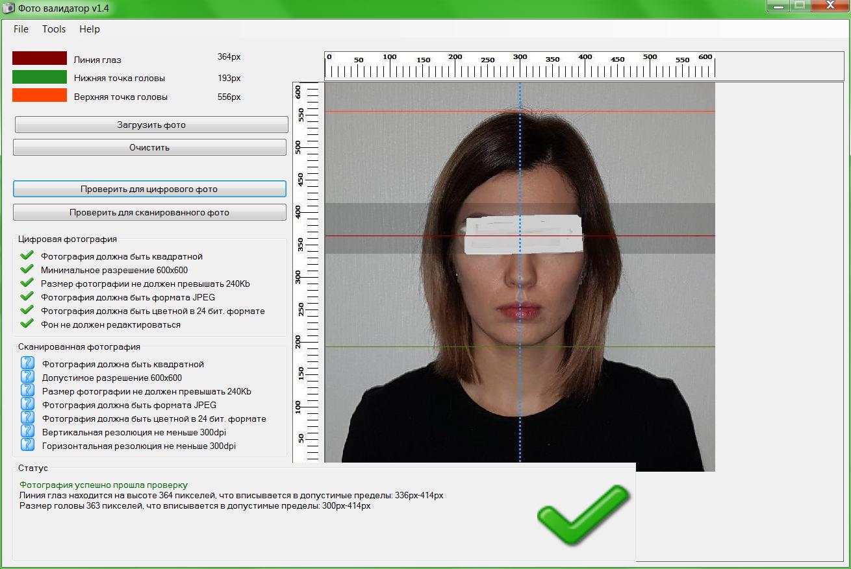
Task: Open the File menu
Action: (x=21, y=29)
